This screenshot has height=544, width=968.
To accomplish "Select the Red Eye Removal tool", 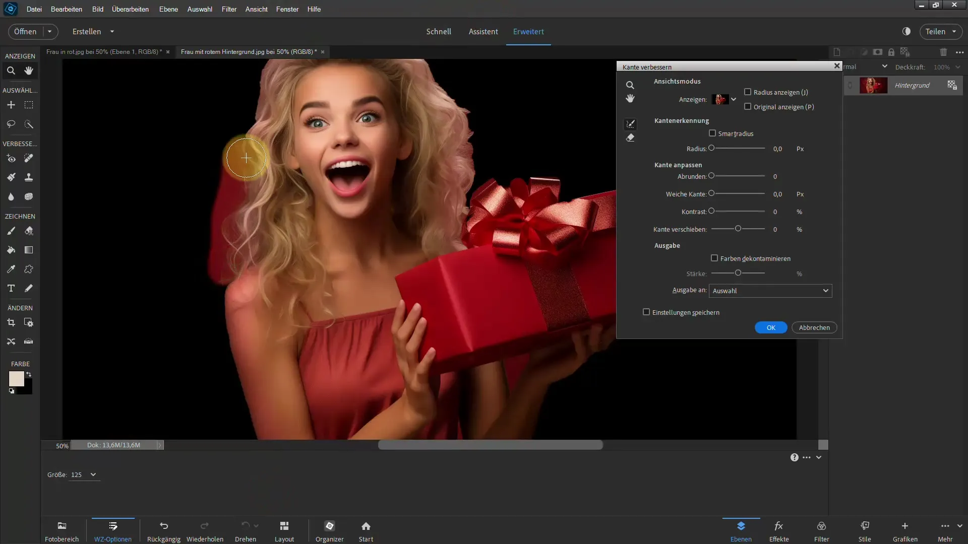I will pyautogui.click(x=11, y=158).
